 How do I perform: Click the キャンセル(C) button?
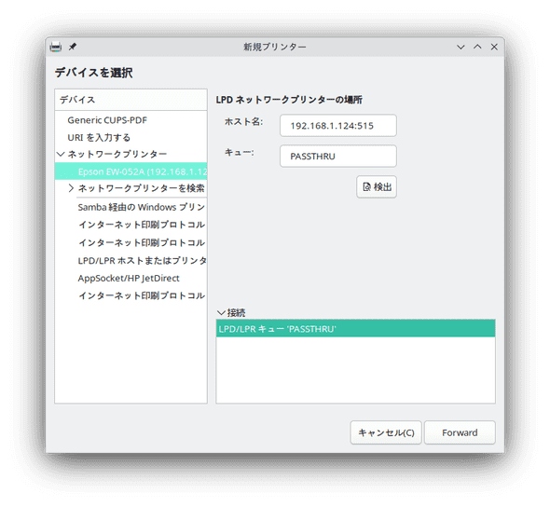(x=386, y=432)
